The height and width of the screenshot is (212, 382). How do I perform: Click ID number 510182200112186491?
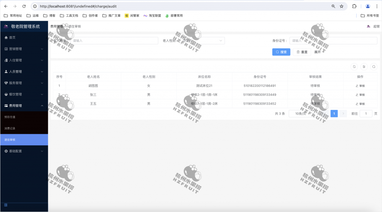[260, 86]
